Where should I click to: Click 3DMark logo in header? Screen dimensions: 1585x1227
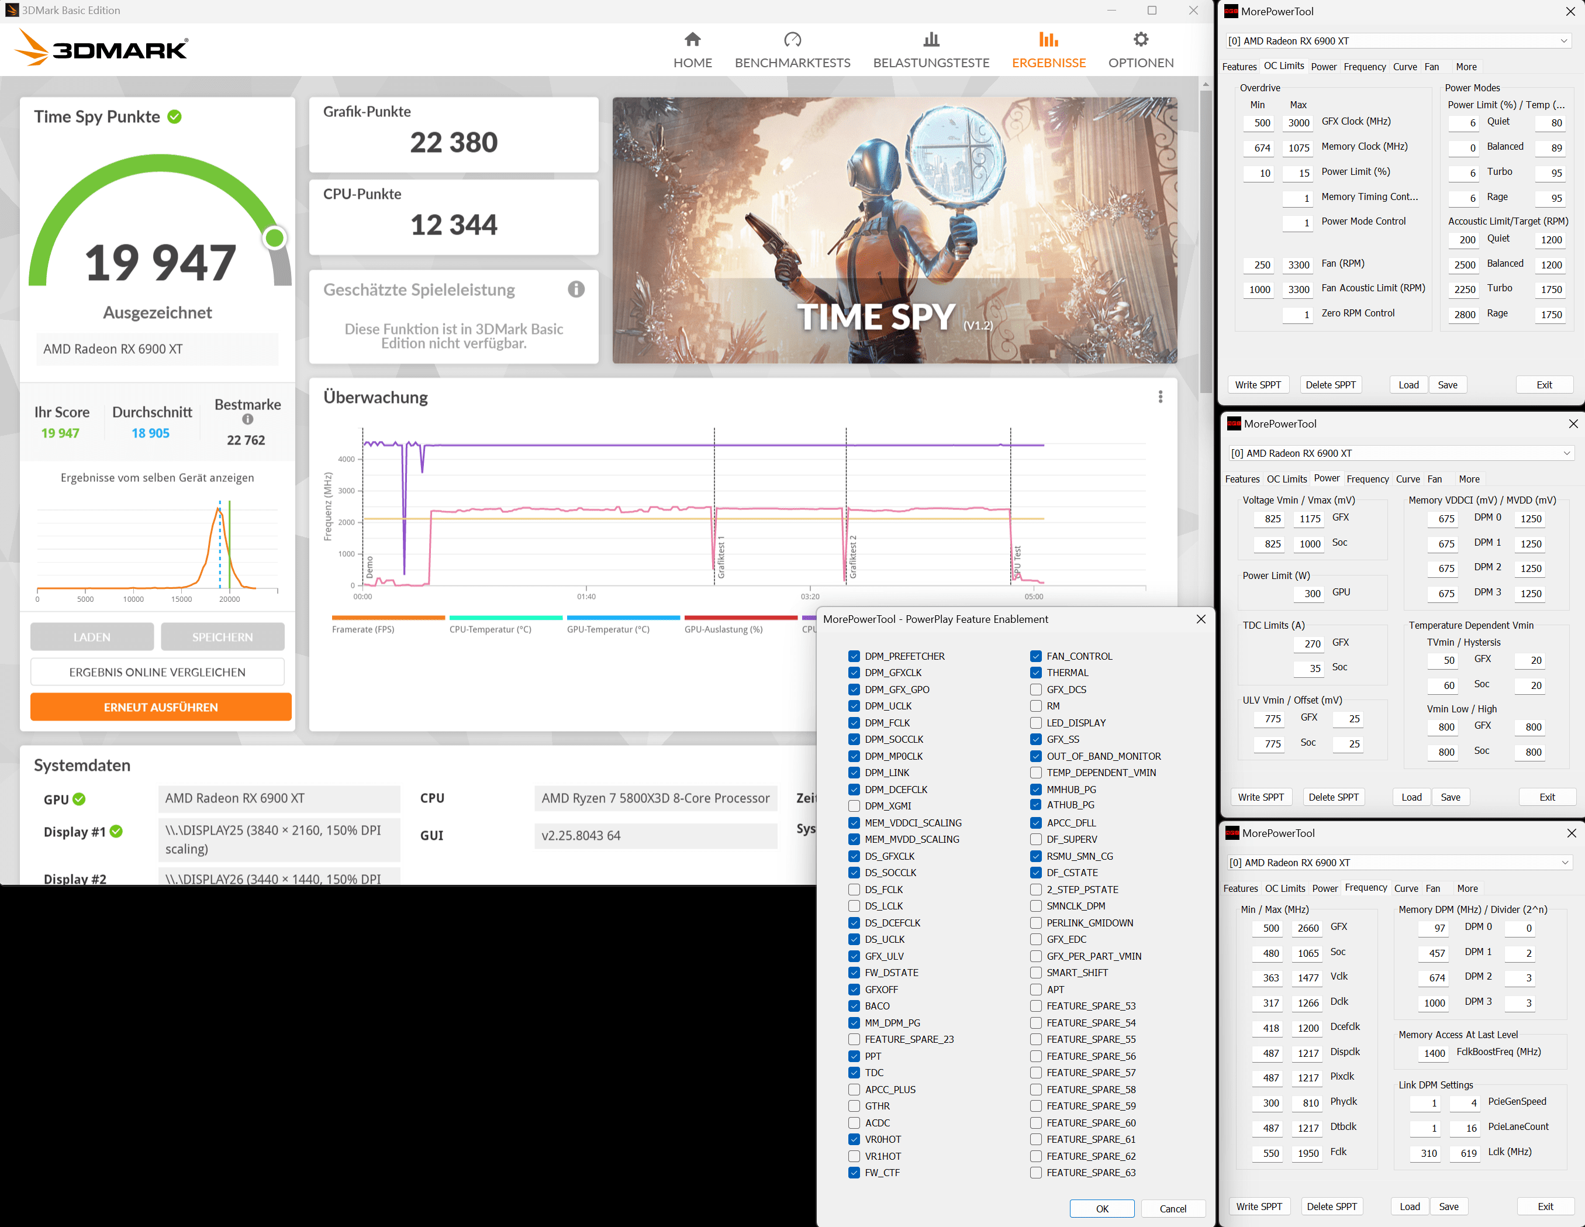pos(101,48)
